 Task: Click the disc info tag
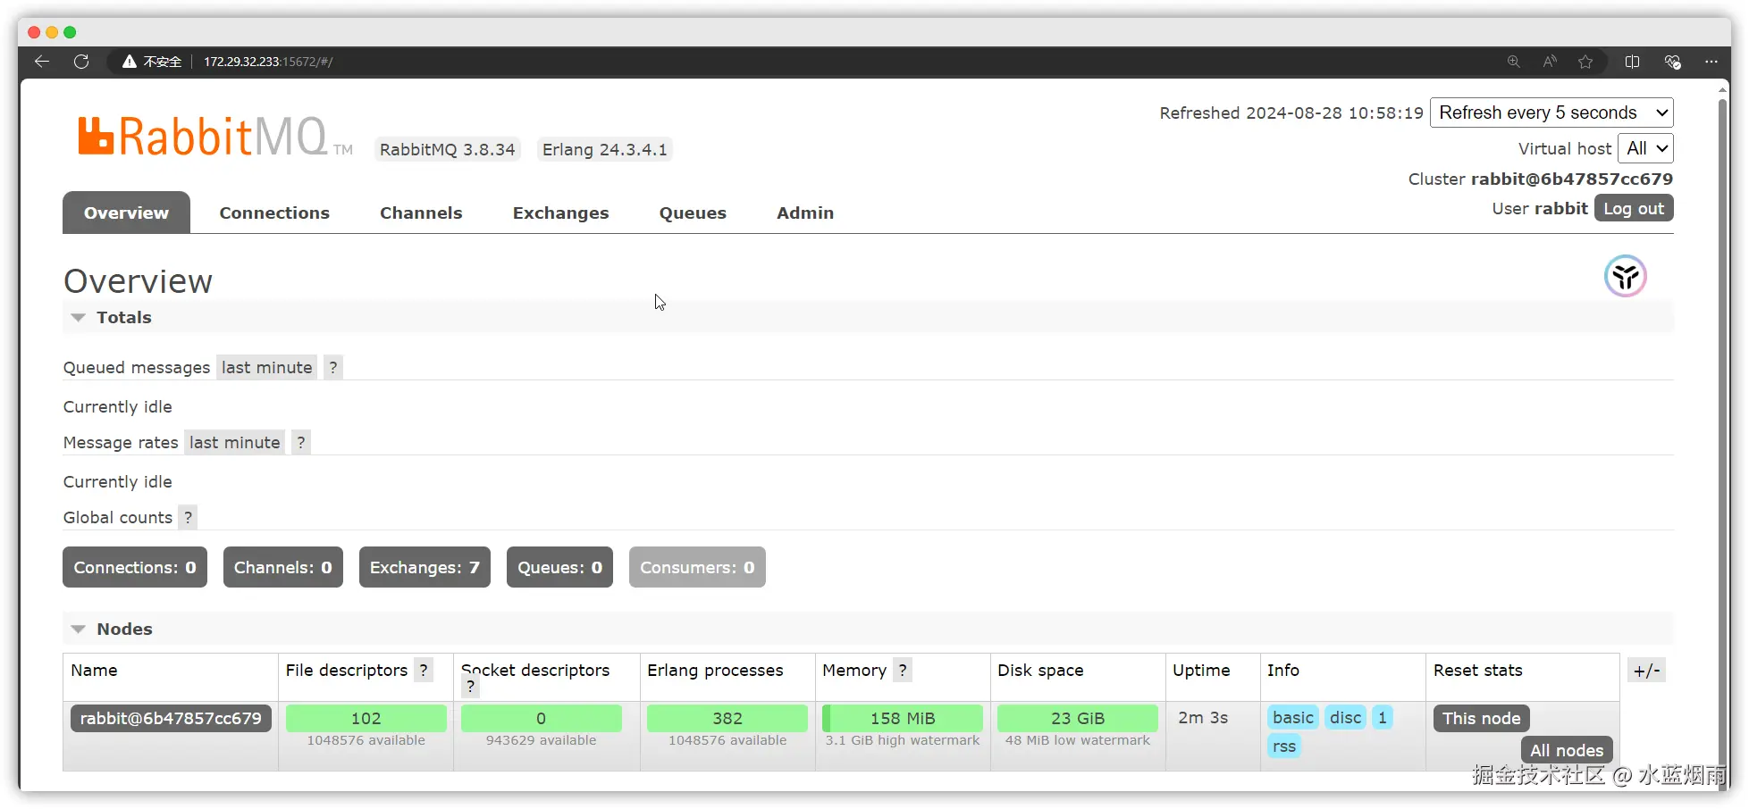point(1345,717)
